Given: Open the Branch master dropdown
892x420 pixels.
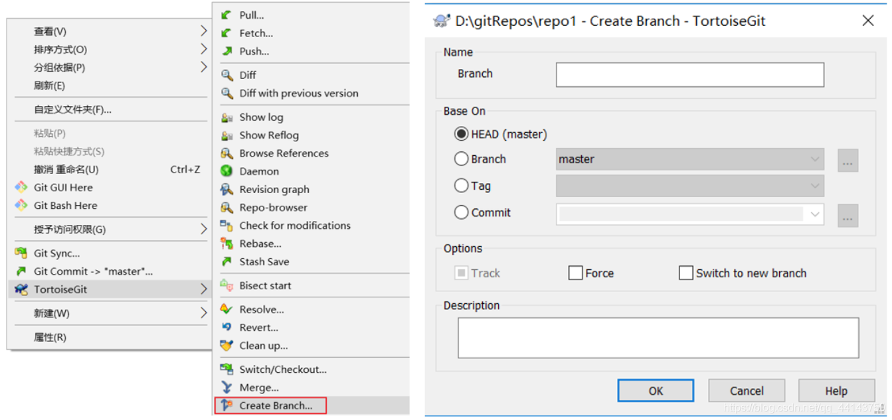Looking at the screenshot, I should pos(815,159).
